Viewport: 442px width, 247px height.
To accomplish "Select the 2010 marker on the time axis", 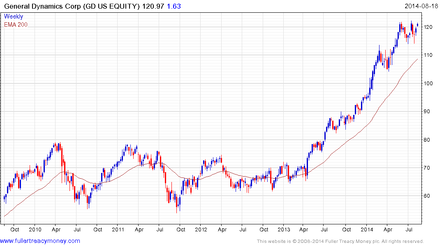I will [35, 229].
